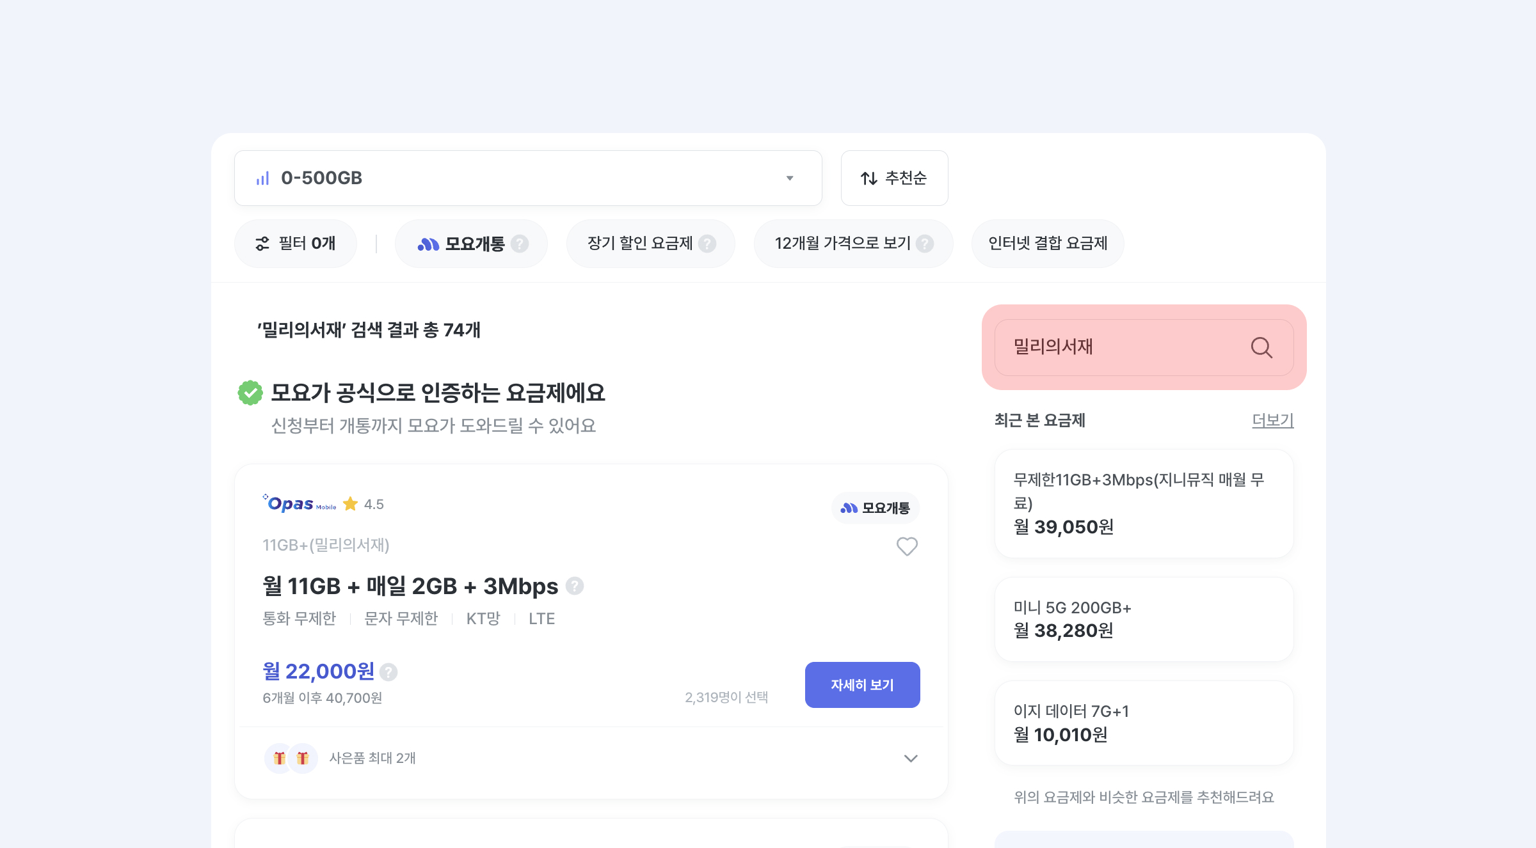Favorite the Opas plan with heart icon
The image size is (1536, 848).
coord(906,546)
